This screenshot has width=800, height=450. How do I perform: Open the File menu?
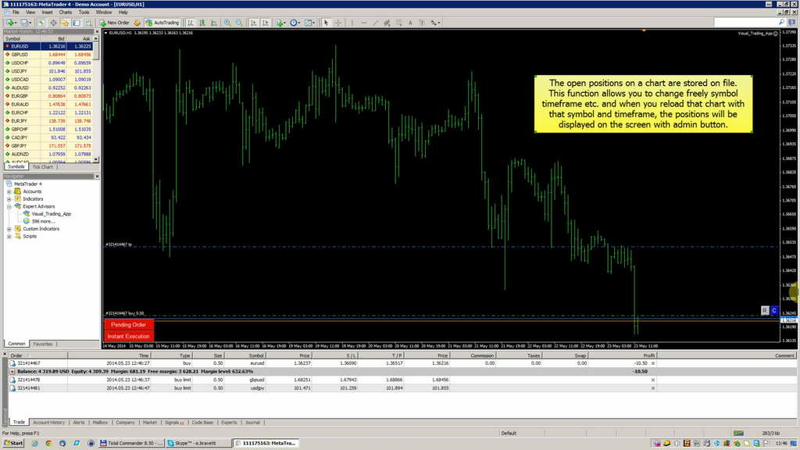(x=16, y=12)
